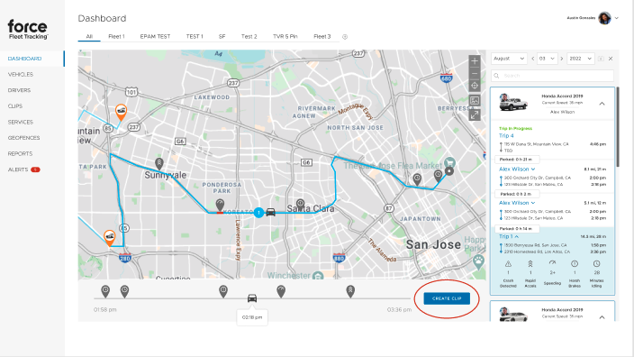Collapse the first Honda Accord 2019 card

click(x=602, y=104)
